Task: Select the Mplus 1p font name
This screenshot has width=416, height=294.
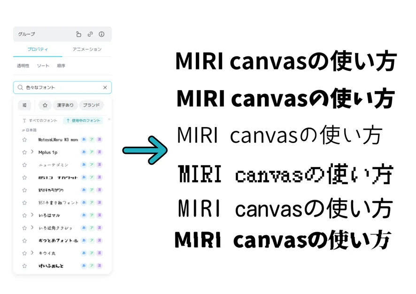Action: [x=48, y=152]
